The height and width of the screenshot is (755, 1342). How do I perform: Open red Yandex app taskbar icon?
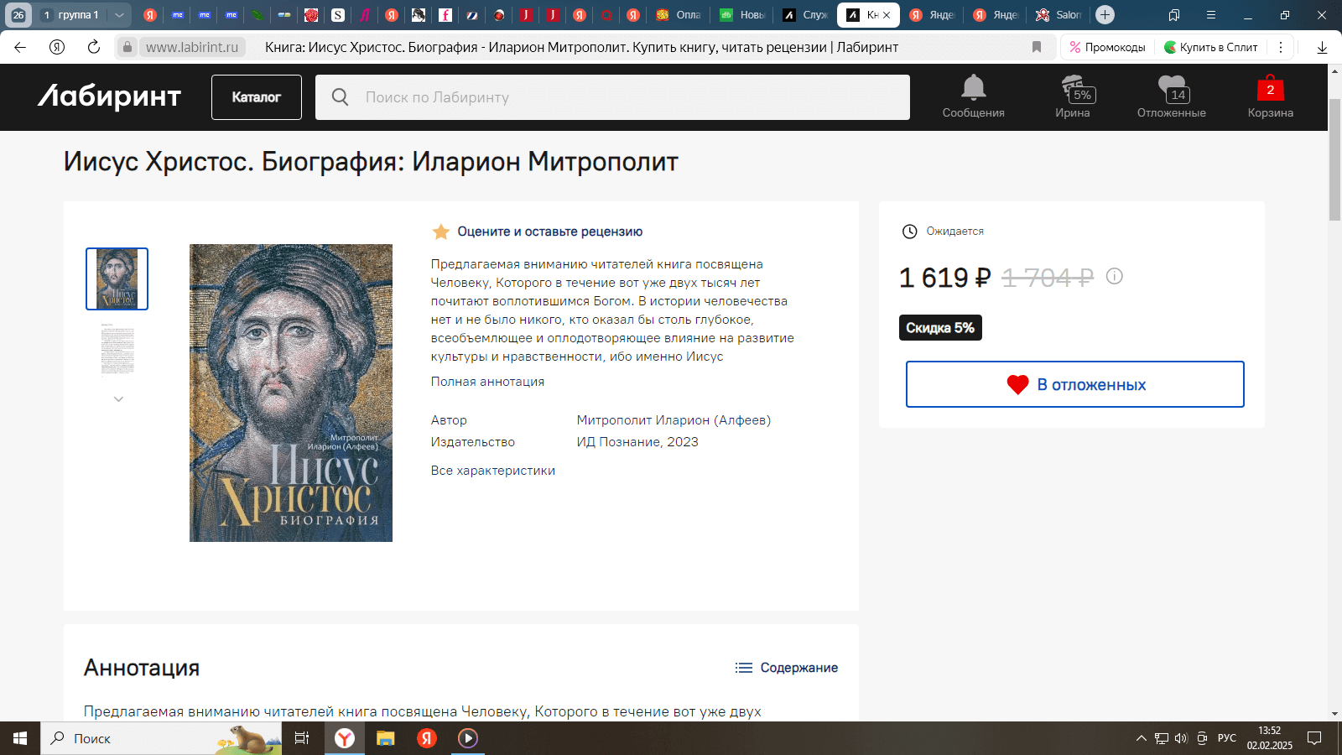pos(427,738)
